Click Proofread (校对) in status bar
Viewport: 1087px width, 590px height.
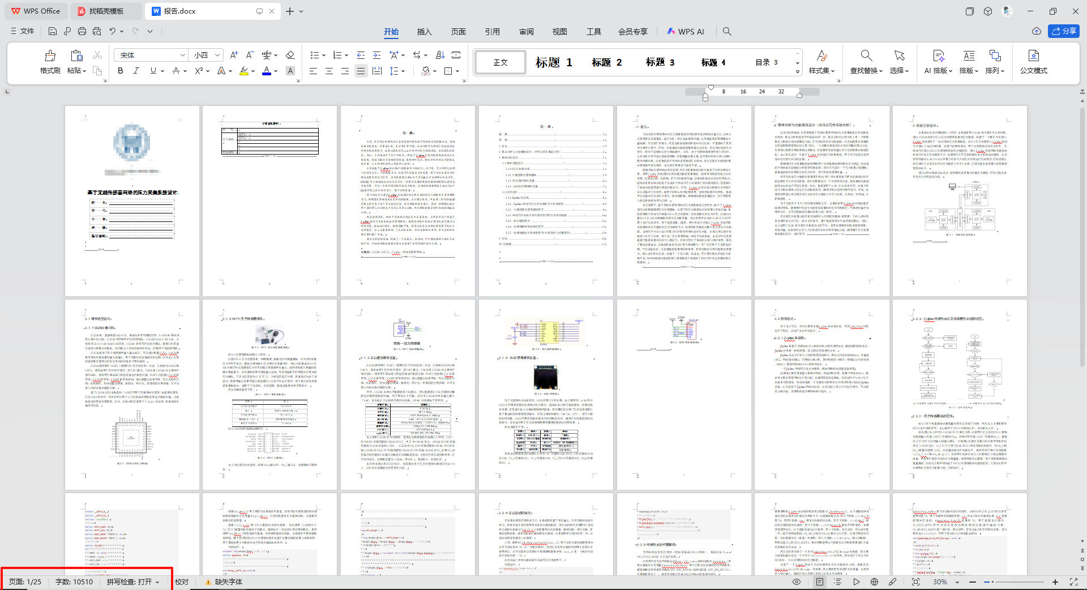pyautogui.click(x=182, y=582)
